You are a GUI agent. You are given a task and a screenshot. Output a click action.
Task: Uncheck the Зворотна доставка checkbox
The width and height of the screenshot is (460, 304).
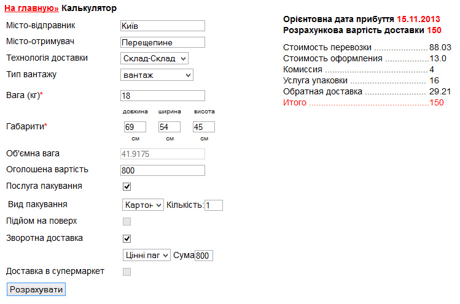click(127, 238)
